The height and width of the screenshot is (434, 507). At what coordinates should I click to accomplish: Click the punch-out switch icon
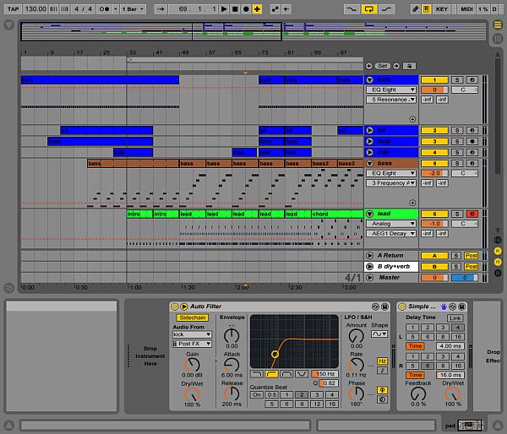(x=387, y=9)
